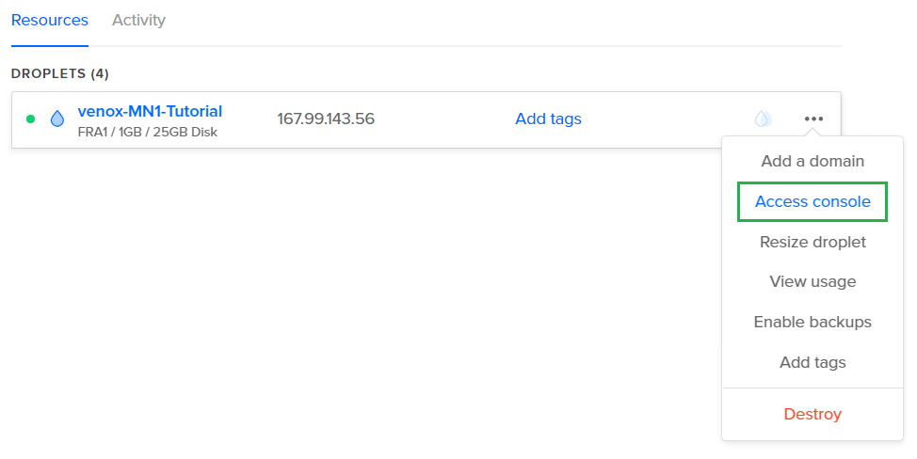Click the Add tags link in the droplet row
The image size is (917, 459).
tap(548, 119)
